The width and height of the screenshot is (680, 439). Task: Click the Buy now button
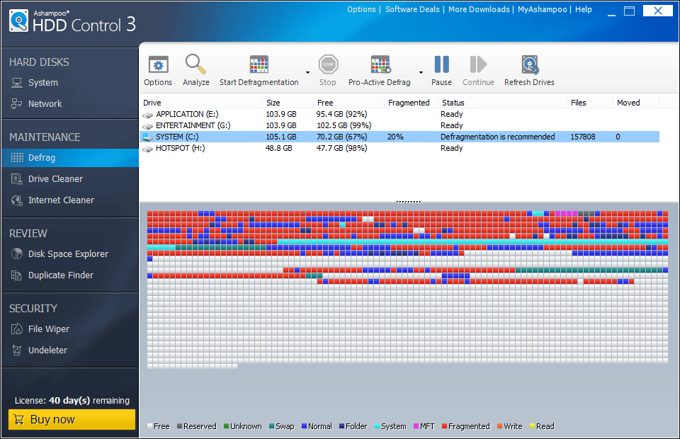pos(71,419)
